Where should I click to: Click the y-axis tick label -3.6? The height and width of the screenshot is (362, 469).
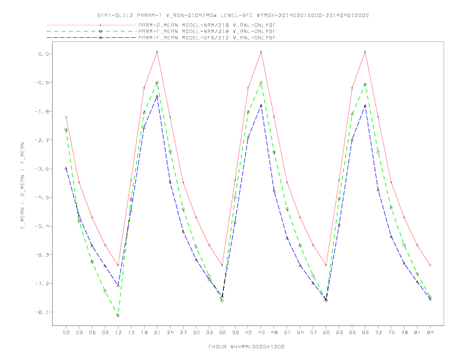[x=41, y=169]
